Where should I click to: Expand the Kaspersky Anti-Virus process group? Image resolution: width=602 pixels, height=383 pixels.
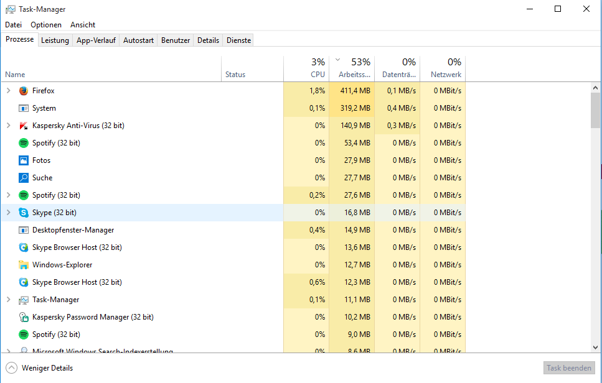coord(9,126)
